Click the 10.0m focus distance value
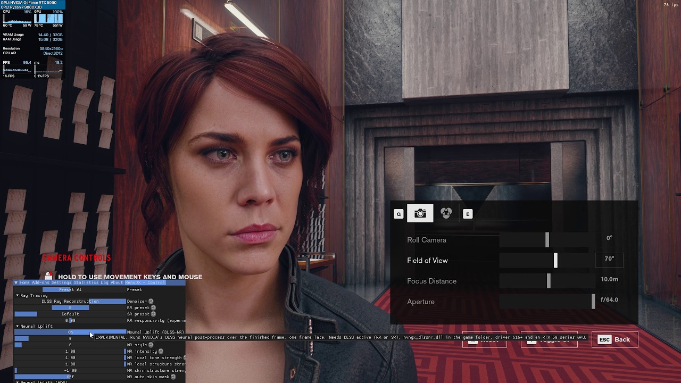This screenshot has width=681, height=383. point(609,279)
